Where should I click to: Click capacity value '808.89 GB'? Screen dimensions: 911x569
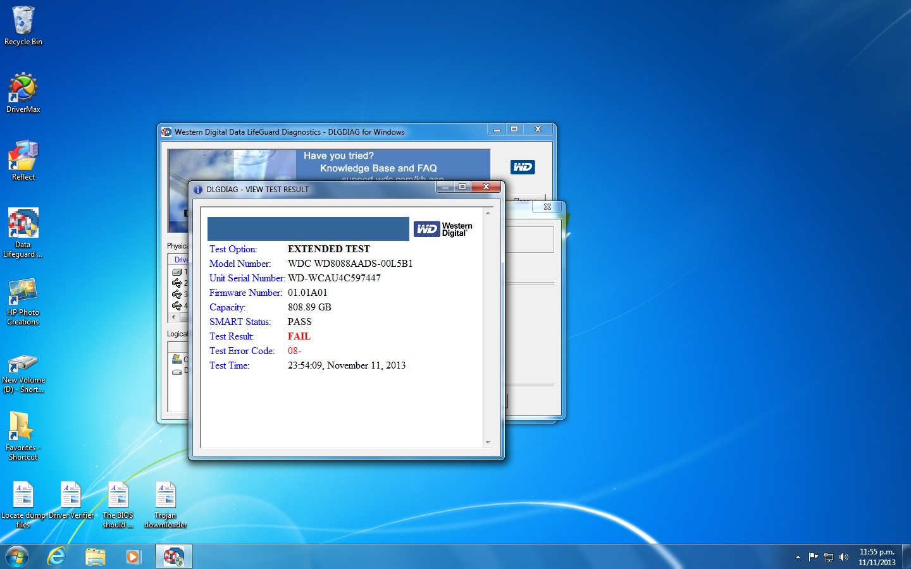[309, 307]
